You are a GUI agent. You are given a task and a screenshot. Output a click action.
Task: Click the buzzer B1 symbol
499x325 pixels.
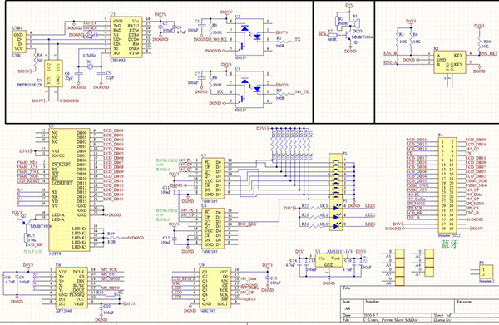point(354,23)
